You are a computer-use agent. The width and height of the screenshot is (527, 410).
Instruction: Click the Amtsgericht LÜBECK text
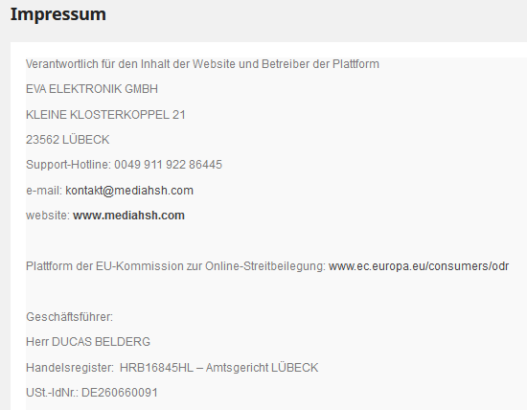262,368
